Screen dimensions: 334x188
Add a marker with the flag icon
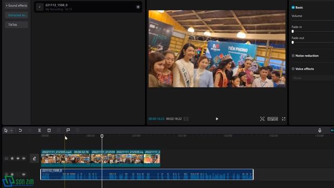point(68,130)
